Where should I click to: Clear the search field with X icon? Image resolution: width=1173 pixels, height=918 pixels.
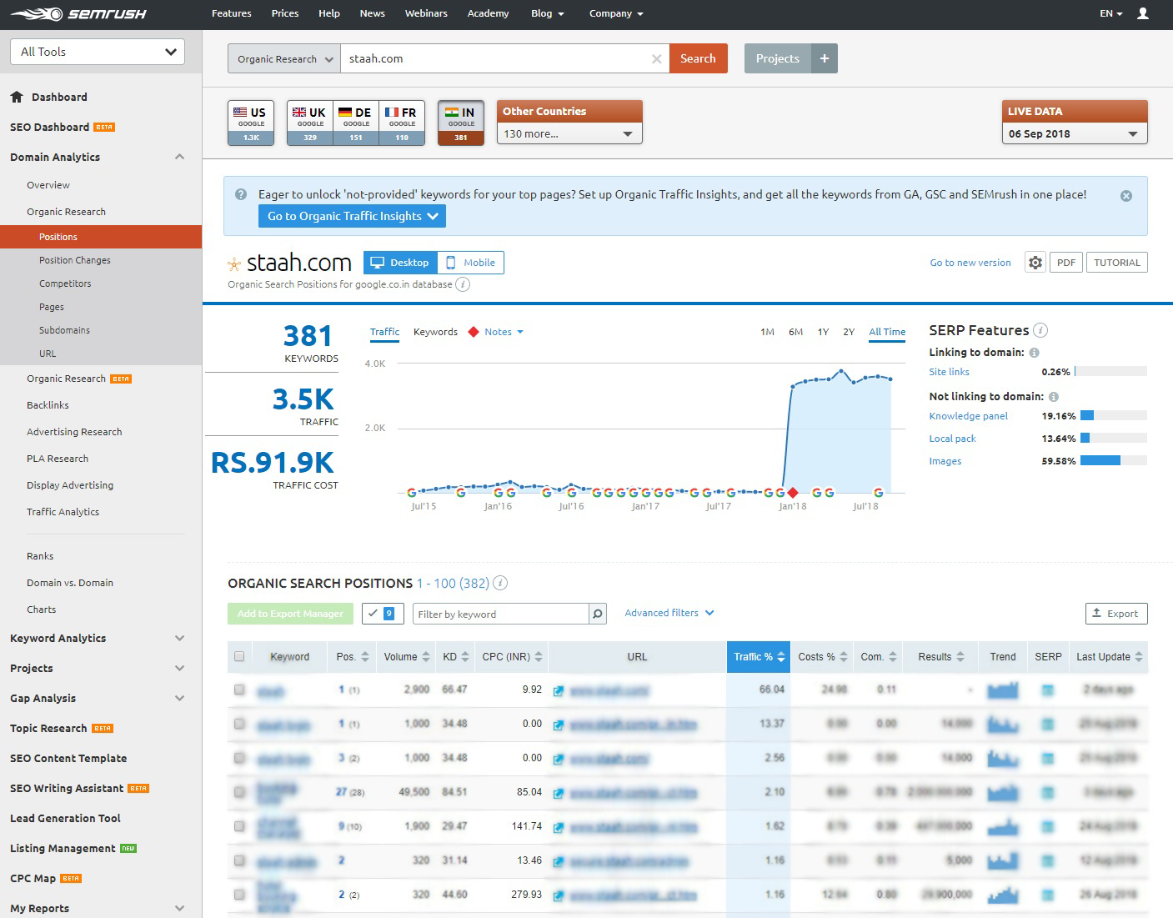click(x=656, y=58)
